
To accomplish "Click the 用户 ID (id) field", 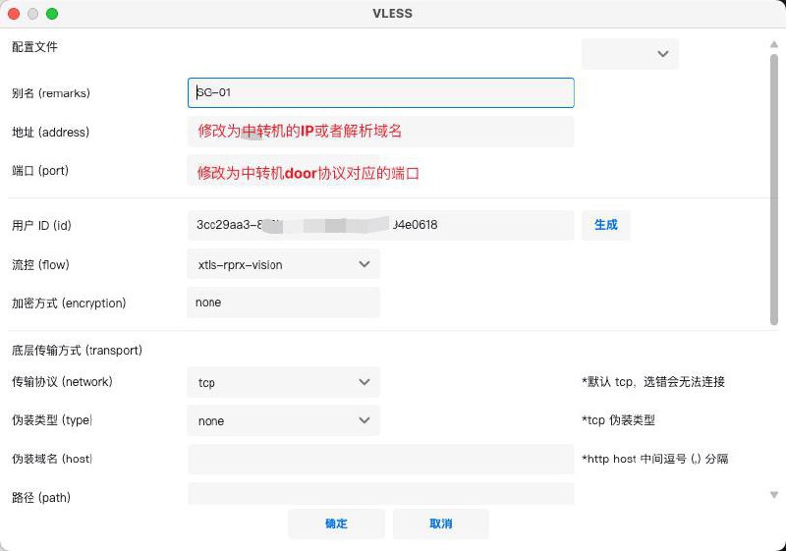I will pos(380,225).
